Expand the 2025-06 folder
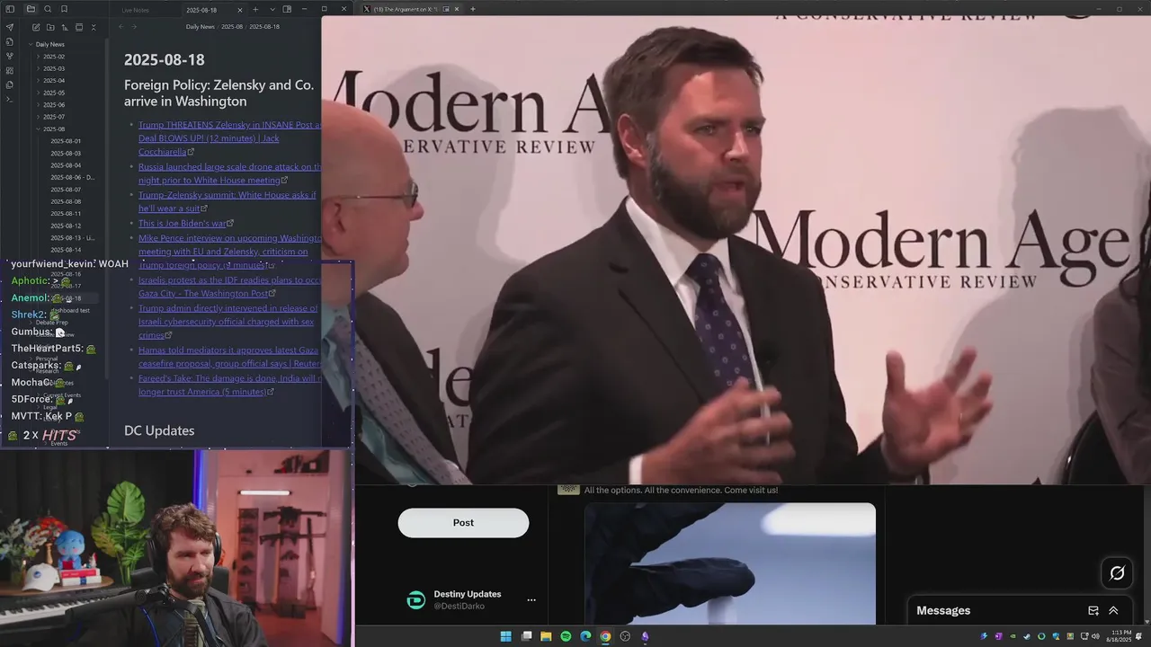Screen dimensions: 1151x647 (54, 105)
